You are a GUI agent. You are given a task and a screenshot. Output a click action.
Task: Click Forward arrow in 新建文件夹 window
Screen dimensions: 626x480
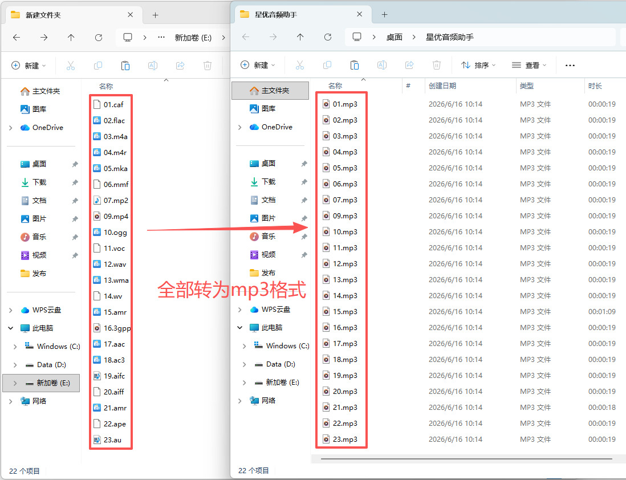click(44, 38)
